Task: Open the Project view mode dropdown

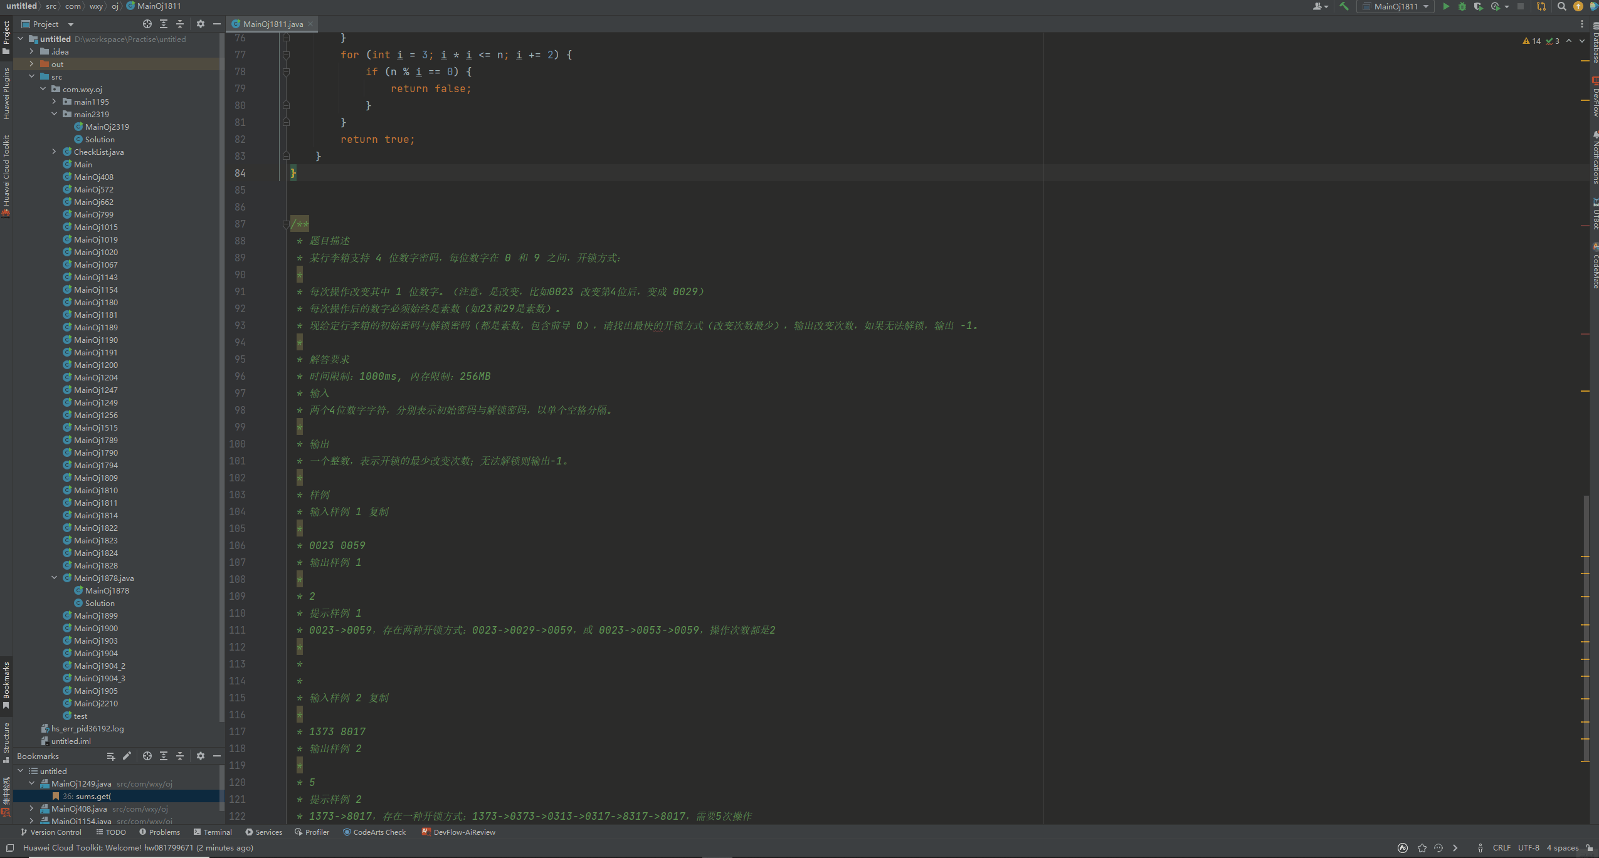Action: [71, 24]
